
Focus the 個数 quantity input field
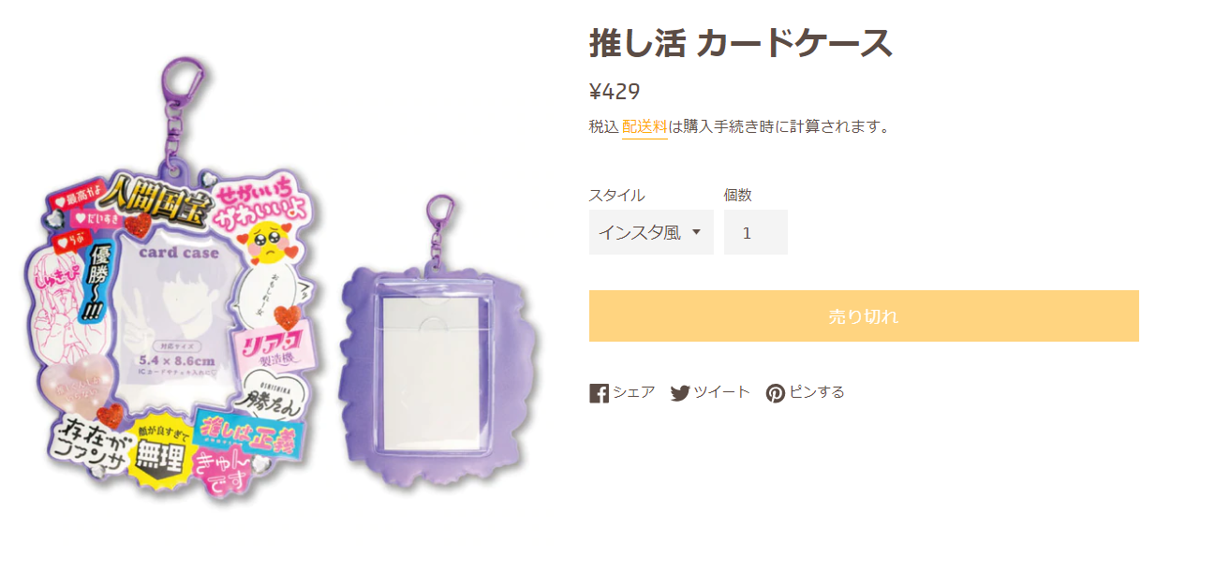coord(756,232)
